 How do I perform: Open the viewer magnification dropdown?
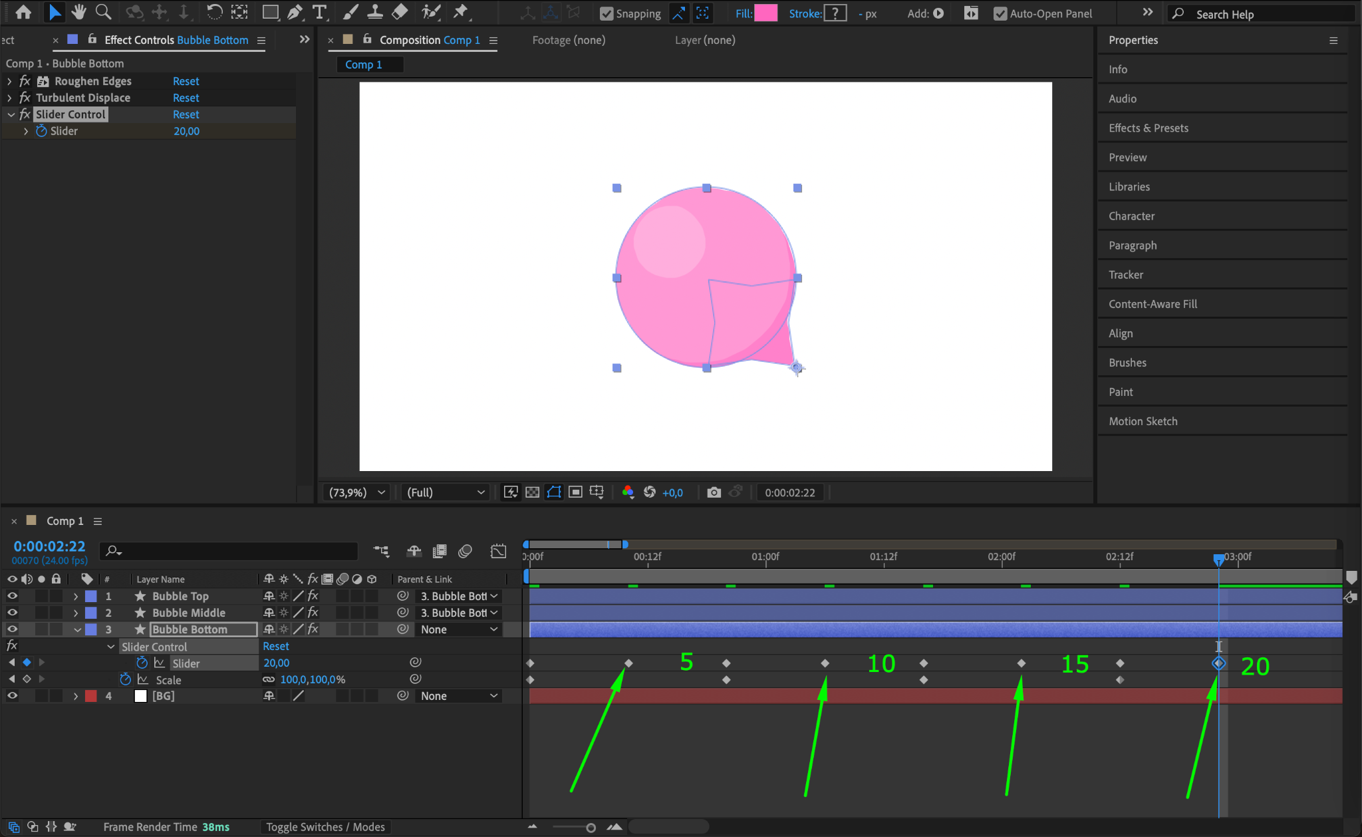357,492
